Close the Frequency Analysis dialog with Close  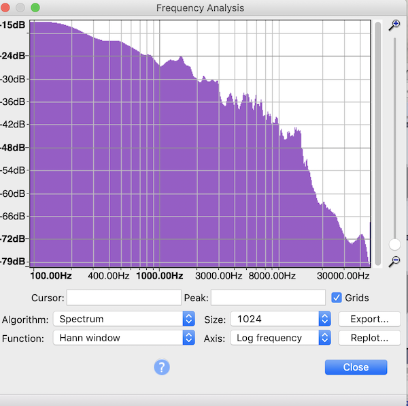[x=356, y=367]
